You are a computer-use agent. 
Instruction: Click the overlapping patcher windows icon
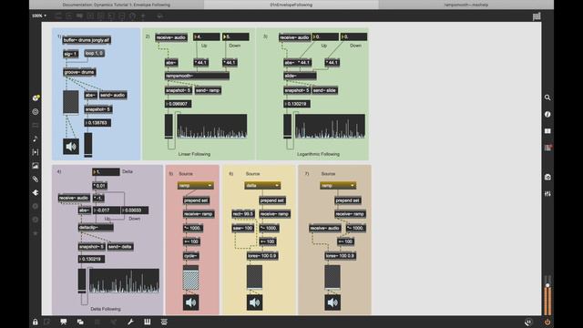click(x=80, y=322)
